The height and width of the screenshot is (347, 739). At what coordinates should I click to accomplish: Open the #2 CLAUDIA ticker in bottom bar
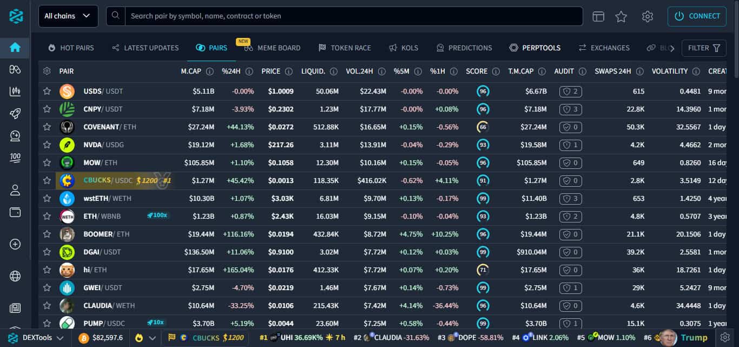391,338
